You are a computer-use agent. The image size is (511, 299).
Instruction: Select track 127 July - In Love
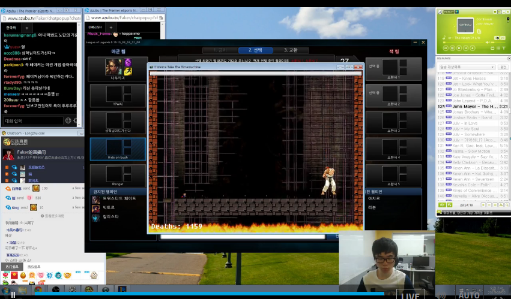point(472,123)
